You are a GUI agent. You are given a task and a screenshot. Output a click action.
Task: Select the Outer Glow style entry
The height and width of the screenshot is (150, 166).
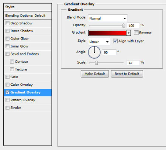[x=28, y=38]
